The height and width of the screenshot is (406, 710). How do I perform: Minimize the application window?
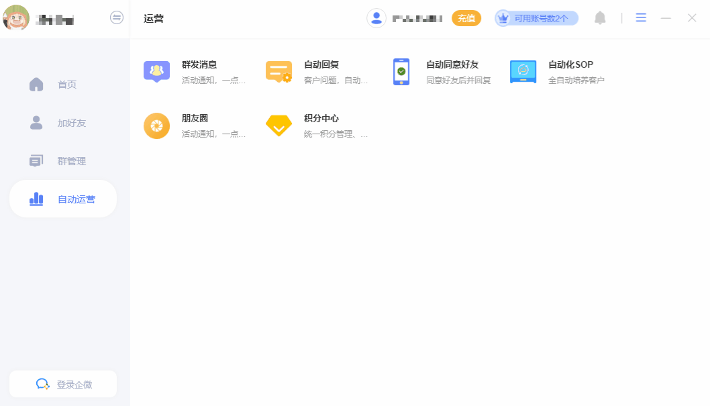pos(666,18)
